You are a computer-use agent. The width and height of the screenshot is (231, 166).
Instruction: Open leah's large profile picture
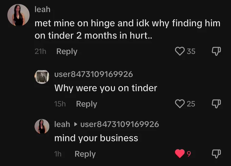pyautogui.click(x=18, y=15)
